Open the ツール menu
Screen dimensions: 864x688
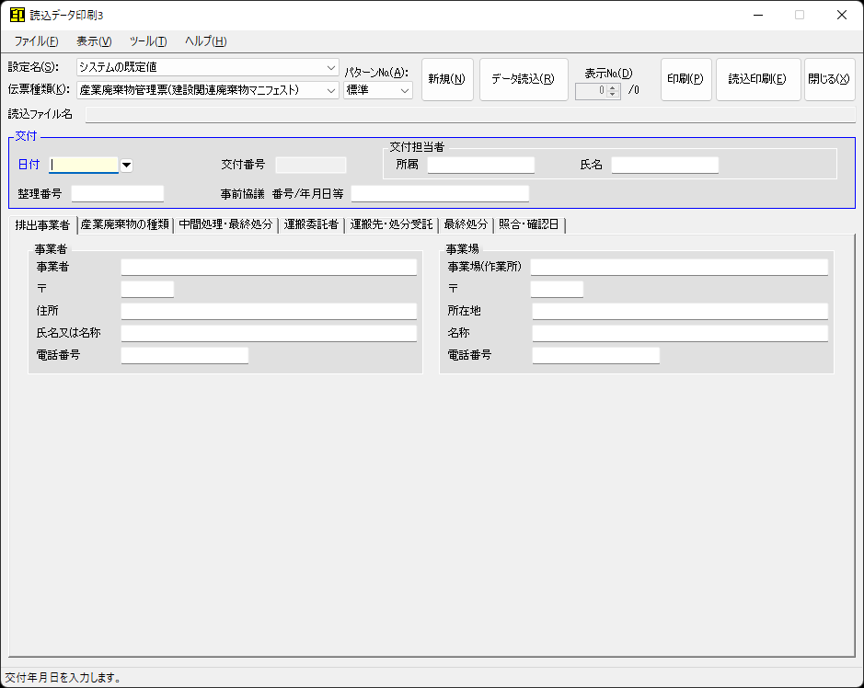147,41
